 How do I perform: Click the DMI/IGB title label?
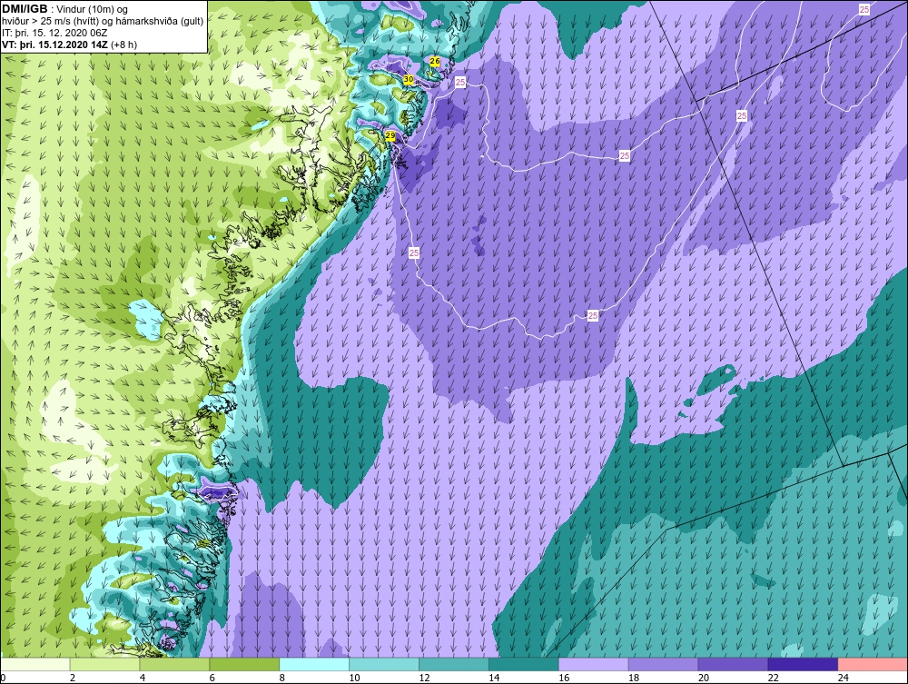coord(25,9)
